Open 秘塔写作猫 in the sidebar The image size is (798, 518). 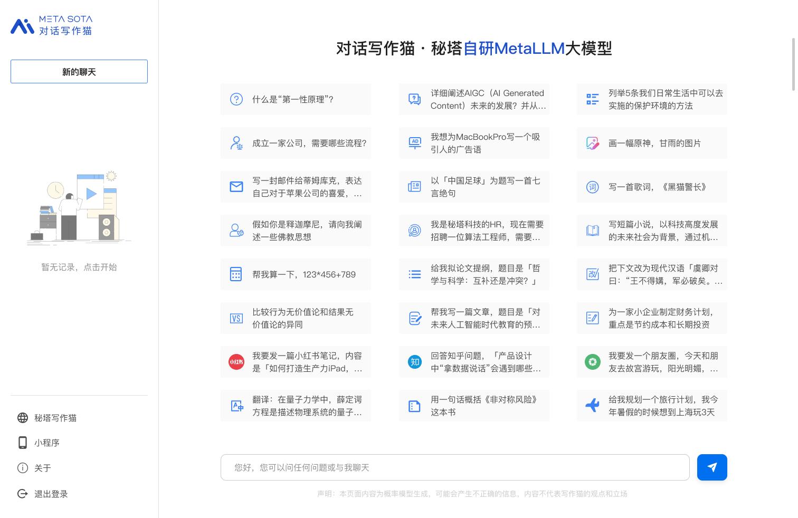pos(55,418)
